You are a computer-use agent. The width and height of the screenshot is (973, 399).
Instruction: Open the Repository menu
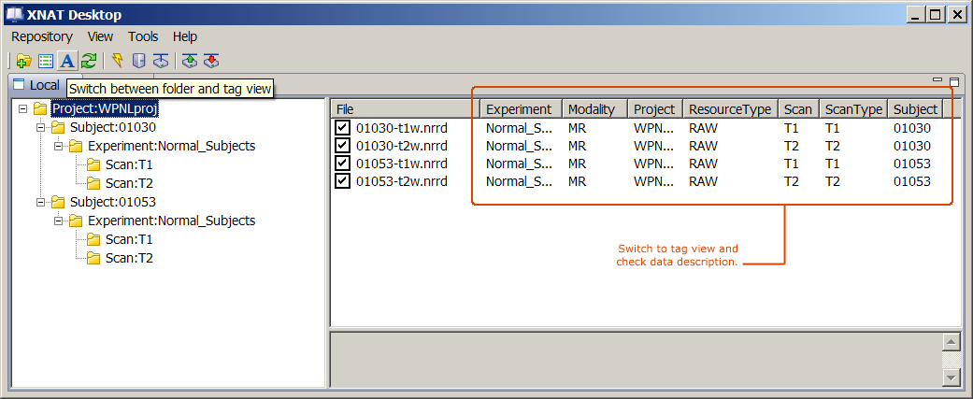[x=42, y=36]
